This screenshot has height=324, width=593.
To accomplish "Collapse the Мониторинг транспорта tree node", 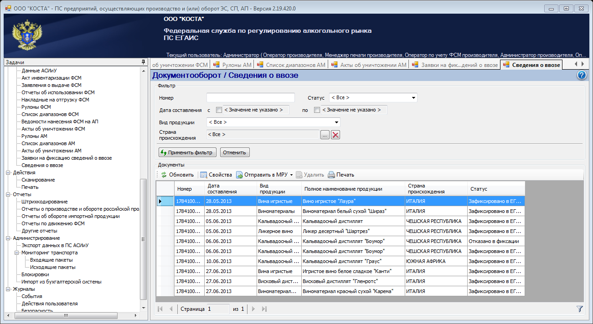I will [17, 253].
